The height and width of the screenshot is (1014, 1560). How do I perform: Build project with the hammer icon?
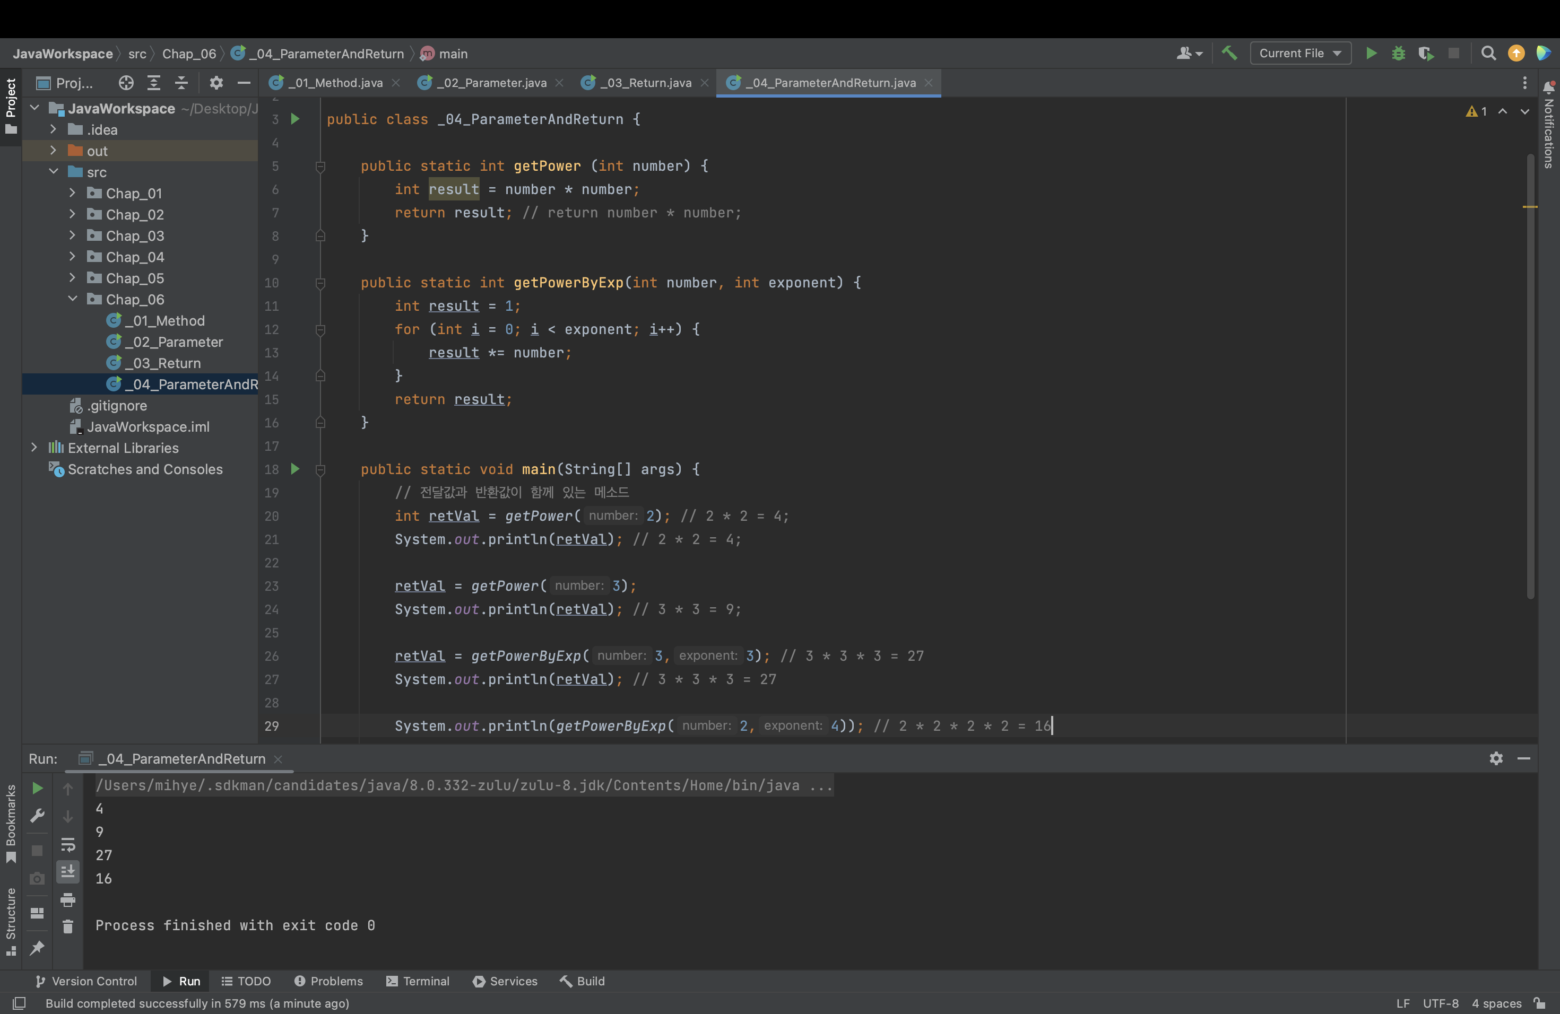coord(1229,53)
